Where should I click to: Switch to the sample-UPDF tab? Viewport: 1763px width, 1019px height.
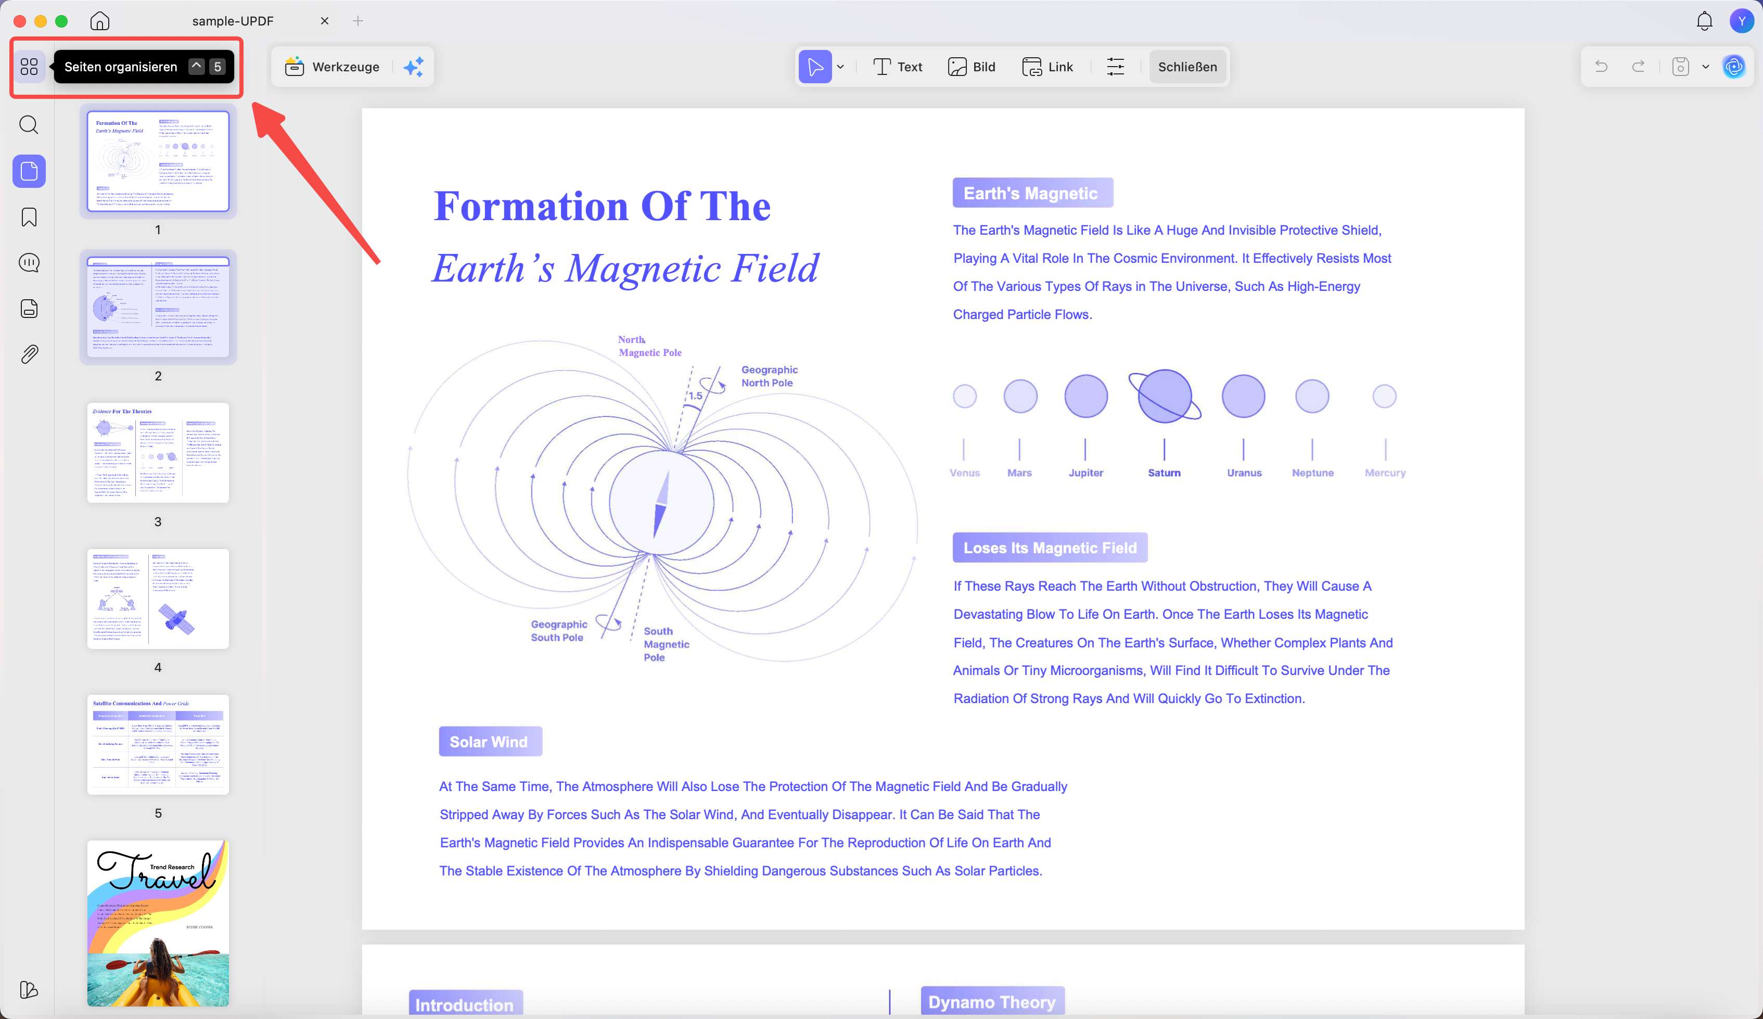(x=232, y=21)
